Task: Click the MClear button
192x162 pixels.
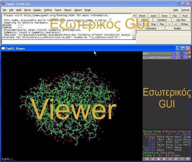Action: click(x=184, y=24)
